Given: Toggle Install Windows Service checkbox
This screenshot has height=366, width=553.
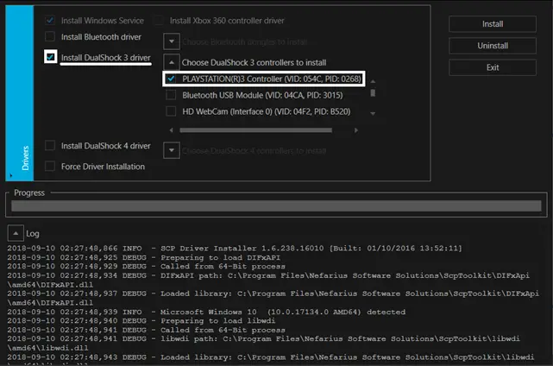Looking at the screenshot, I should pos(50,21).
